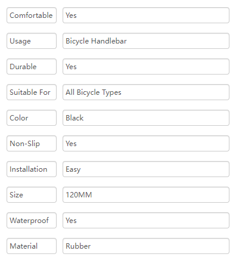239x260 pixels.
Task: Select the Yes value beside Comfortable
Action: pos(146,16)
